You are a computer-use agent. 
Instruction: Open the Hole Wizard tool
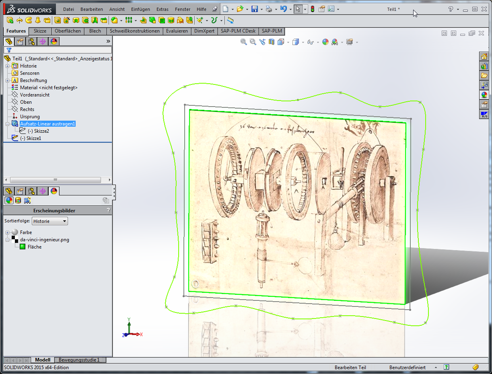coord(67,20)
